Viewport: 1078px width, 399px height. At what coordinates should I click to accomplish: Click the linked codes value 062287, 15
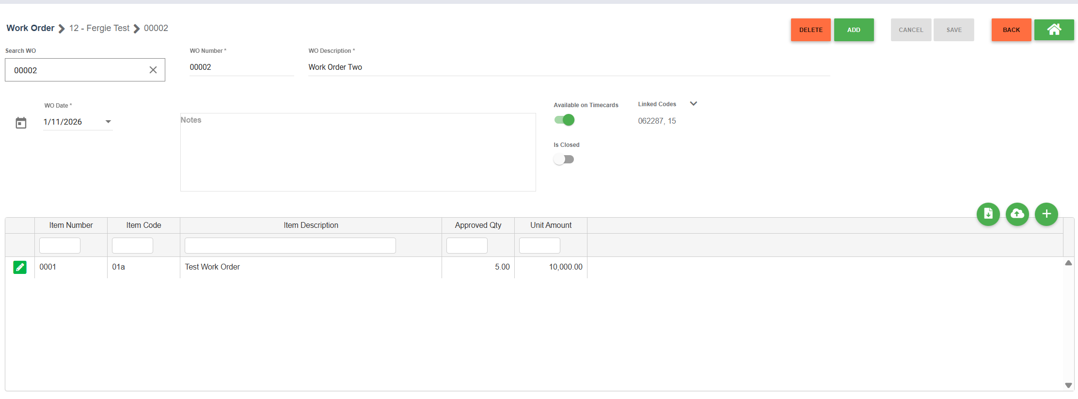click(x=657, y=121)
